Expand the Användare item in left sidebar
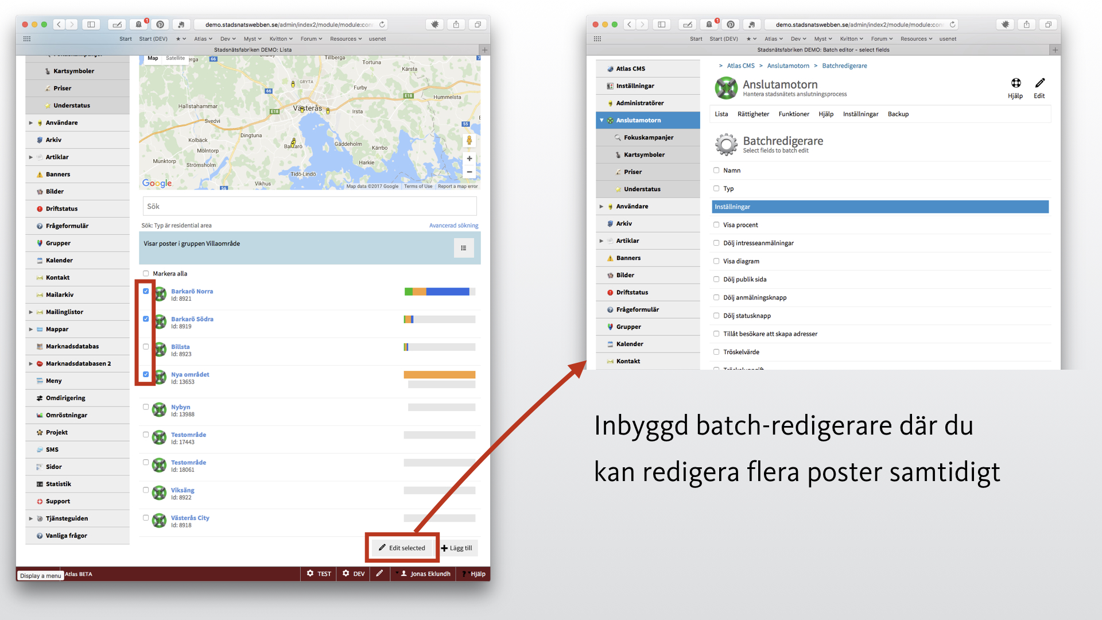This screenshot has height=620, width=1102. (30, 123)
